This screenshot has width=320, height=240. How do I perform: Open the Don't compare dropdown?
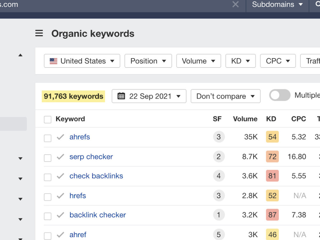pyautogui.click(x=226, y=96)
